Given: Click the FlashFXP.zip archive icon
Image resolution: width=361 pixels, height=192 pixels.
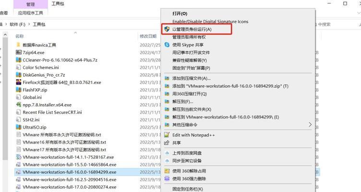Looking at the screenshot, I should click(x=18, y=90).
